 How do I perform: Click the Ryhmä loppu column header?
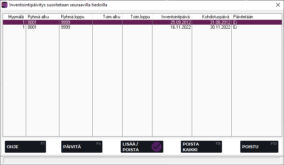point(75,17)
